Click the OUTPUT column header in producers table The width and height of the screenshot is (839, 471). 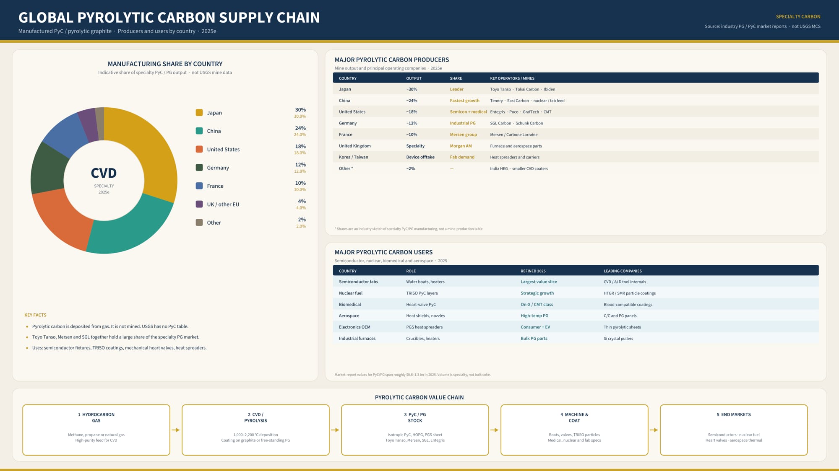pos(414,78)
